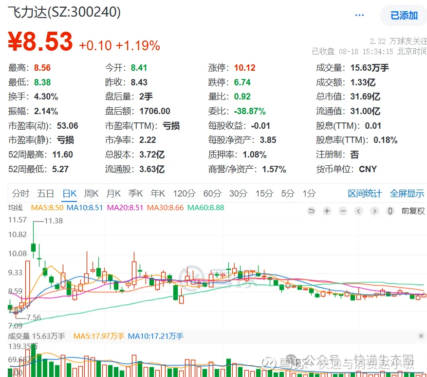Click the 换手 value 4.30%

pos(46,97)
